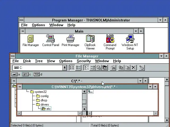This screenshot has height=127, width=170.
Task: Click File Manager workspace scrollbar down arrow
Action: tap(167, 120)
